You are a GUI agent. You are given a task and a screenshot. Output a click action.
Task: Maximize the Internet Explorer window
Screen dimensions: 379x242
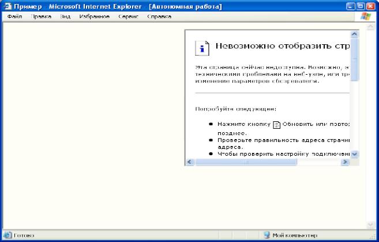(361, 6)
